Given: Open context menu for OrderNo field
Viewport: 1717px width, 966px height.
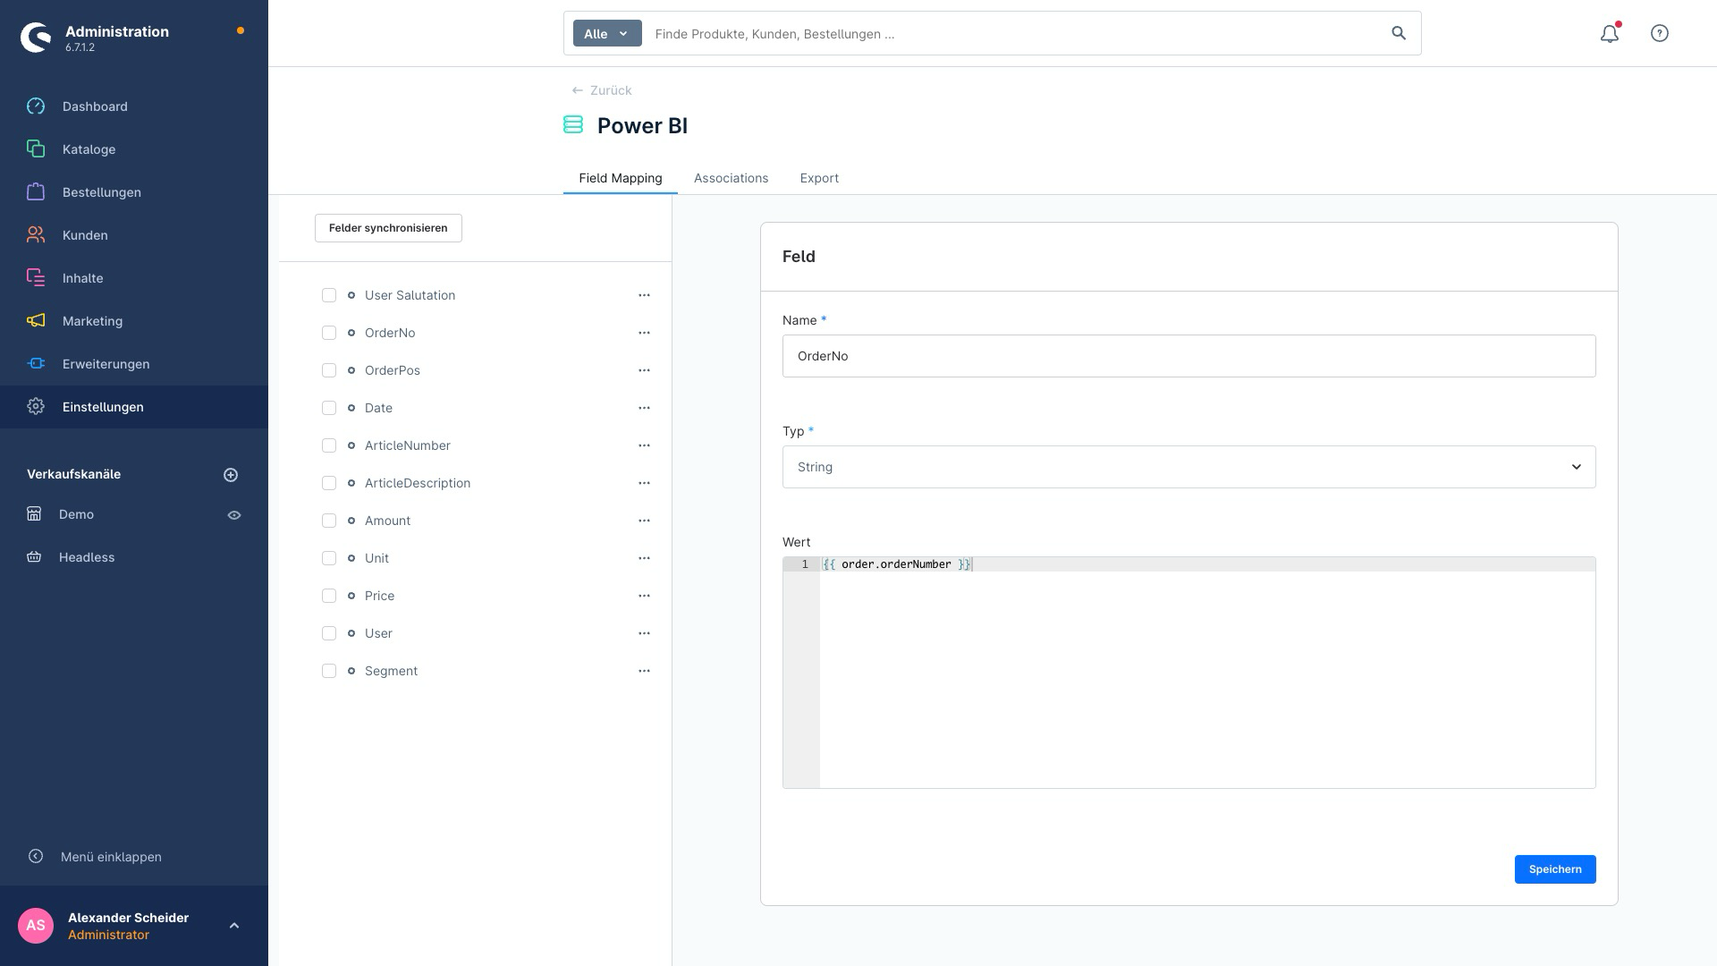Looking at the screenshot, I should tap(644, 333).
